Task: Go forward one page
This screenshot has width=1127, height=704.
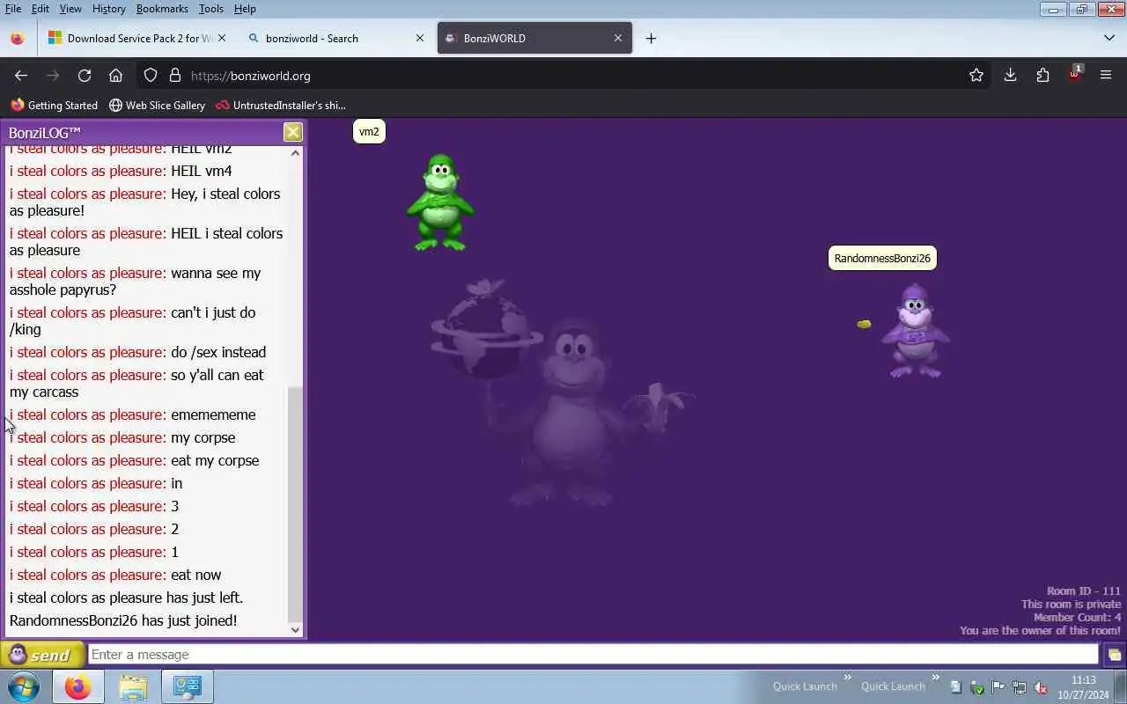Action: coord(53,76)
